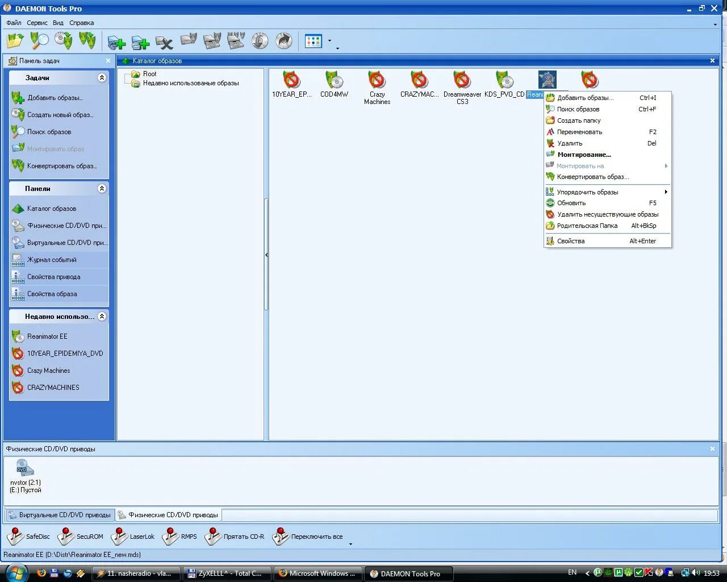Collapse the tree pane splitter arrow
The width and height of the screenshot is (727, 582).
pos(266,255)
